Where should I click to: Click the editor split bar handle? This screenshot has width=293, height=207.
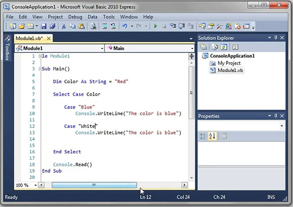(x=192, y=56)
